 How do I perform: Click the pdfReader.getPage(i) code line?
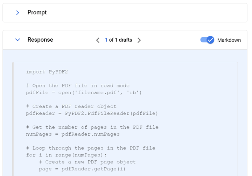click(82, 169)
